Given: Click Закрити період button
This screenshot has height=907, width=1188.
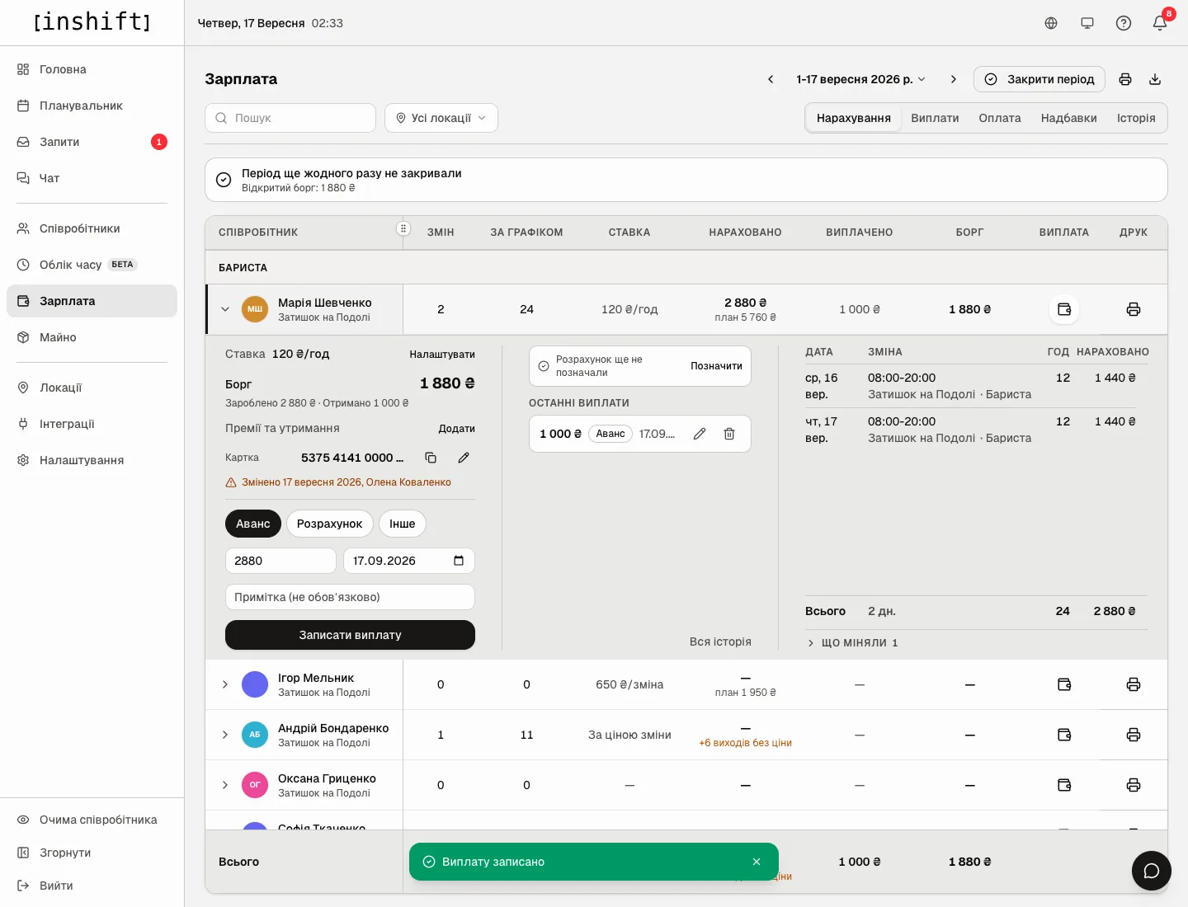Looking at the screenshot, I should click(1039, 79).
